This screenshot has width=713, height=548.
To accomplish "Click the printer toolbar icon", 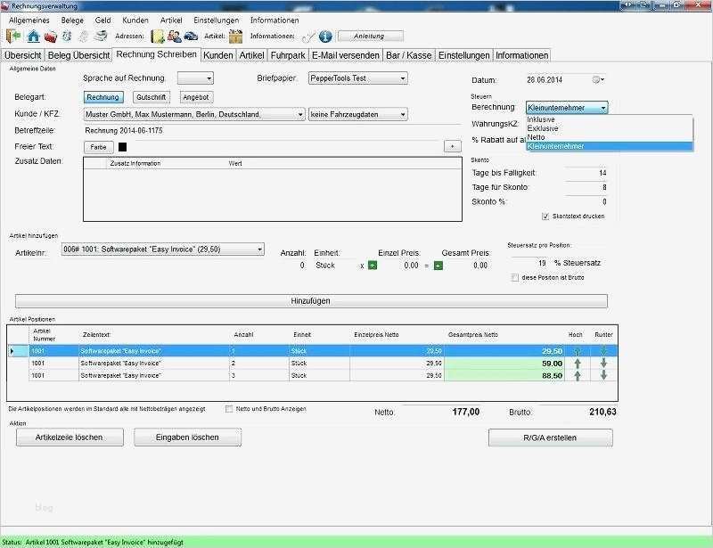I will pos(101,36).
